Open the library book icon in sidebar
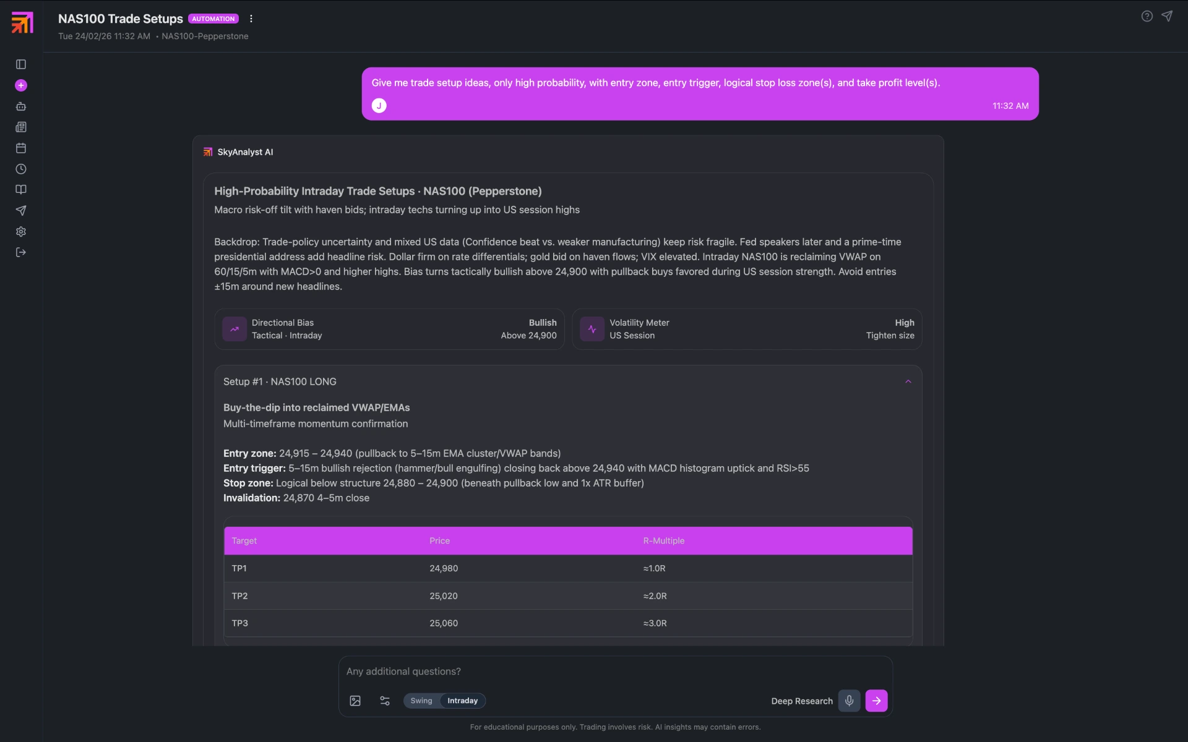Image resolution: width=1188 pixels, height=742 pixels. tap(21, 190)
